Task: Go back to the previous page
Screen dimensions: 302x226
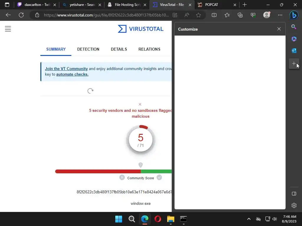Action: [8, 15]
